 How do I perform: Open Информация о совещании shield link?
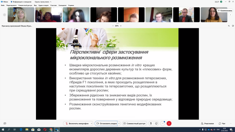21,2
